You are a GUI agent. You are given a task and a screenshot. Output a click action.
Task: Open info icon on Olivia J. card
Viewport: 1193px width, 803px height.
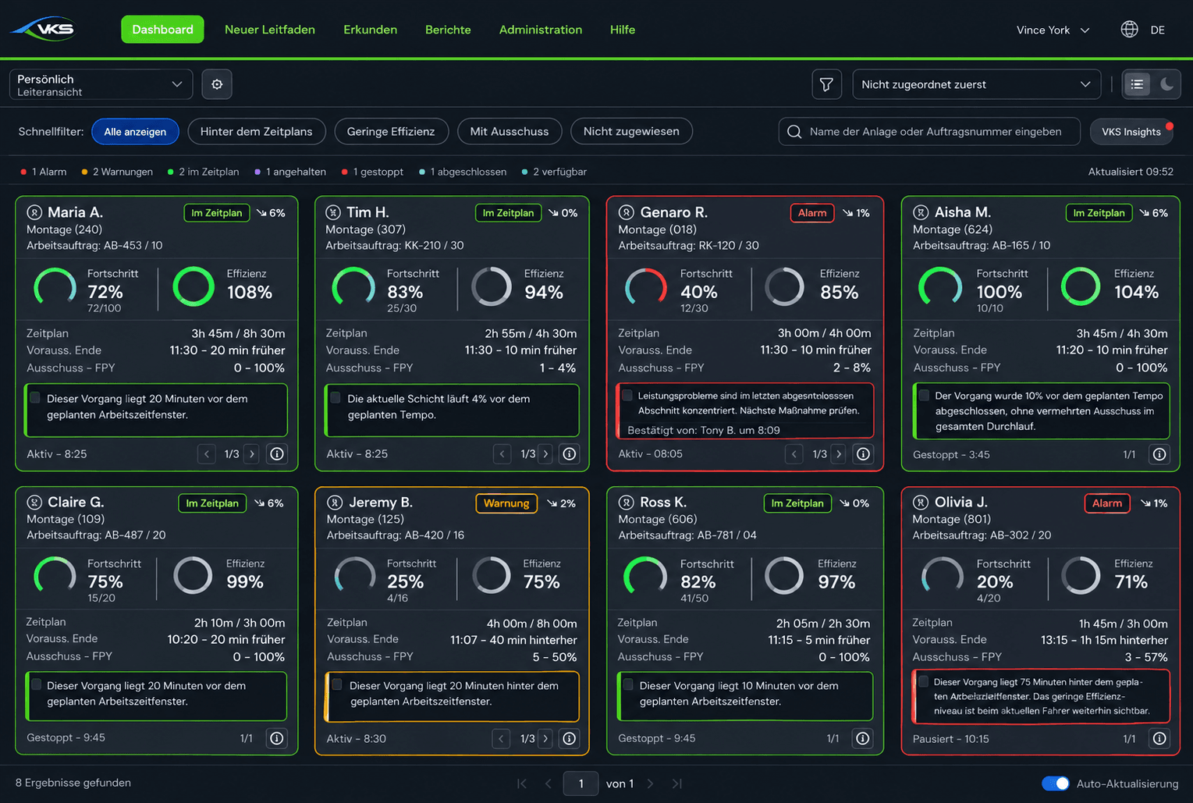tap(1159, 738)
